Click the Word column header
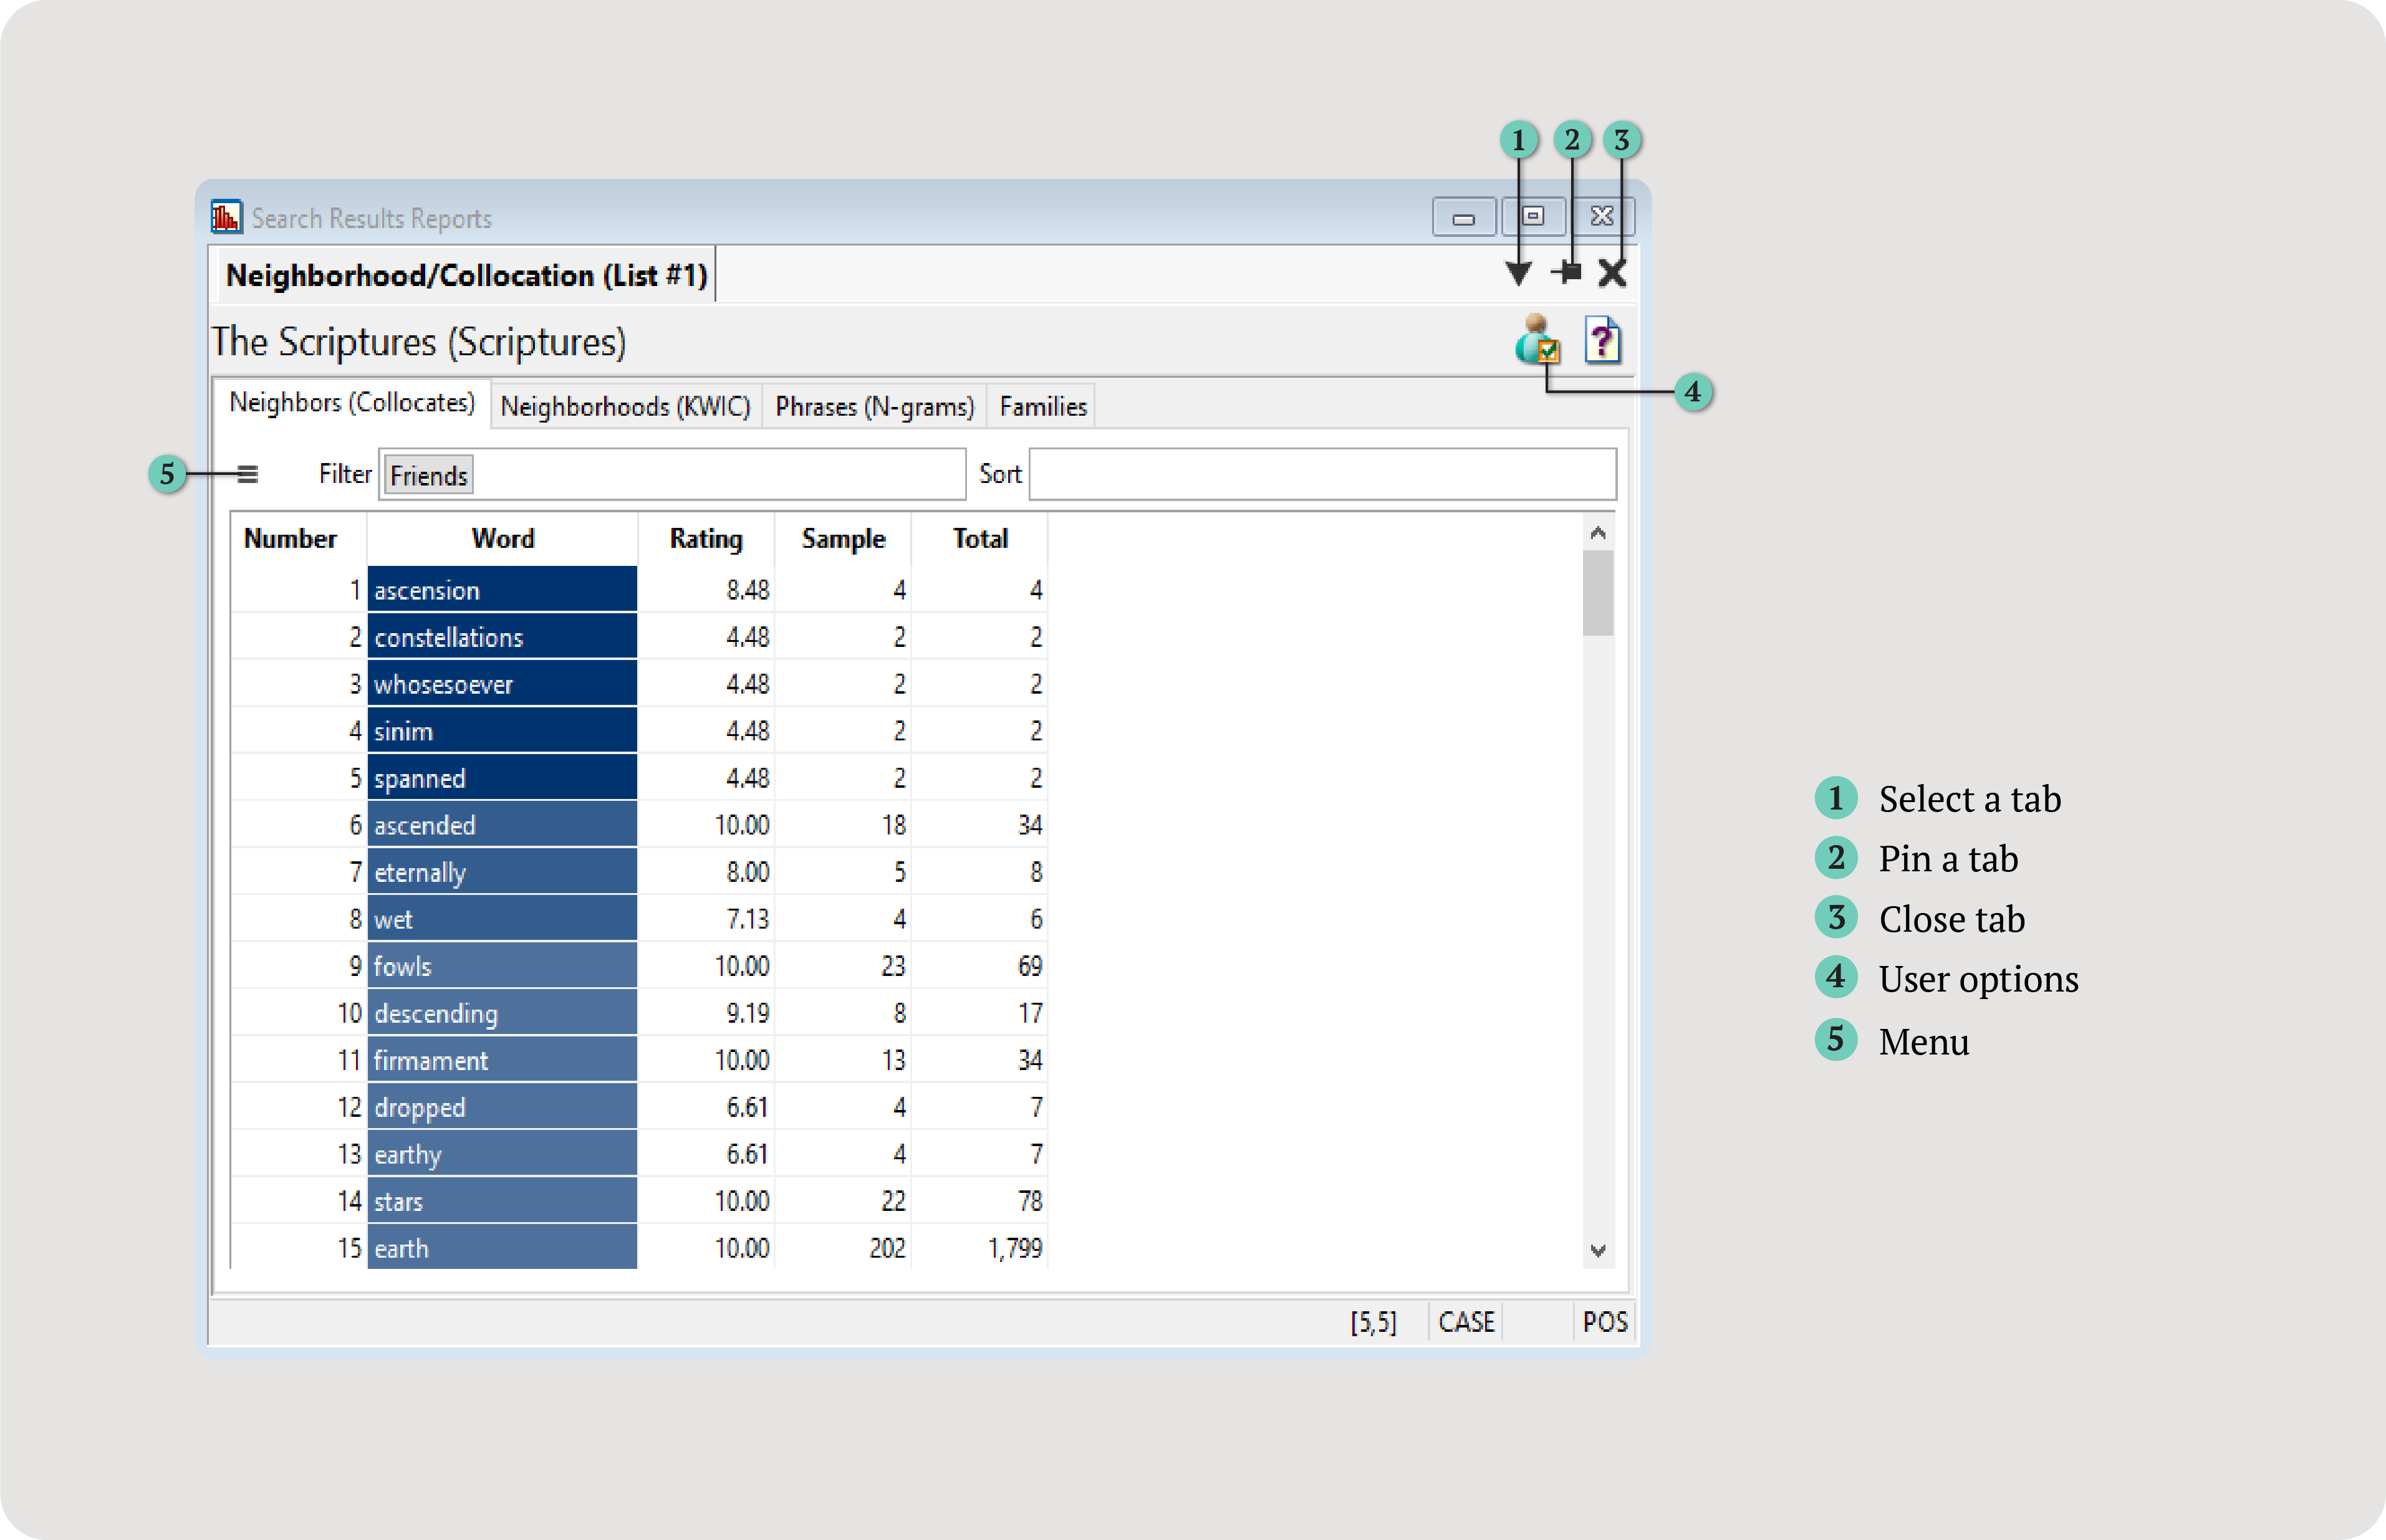 pos(503,539)
